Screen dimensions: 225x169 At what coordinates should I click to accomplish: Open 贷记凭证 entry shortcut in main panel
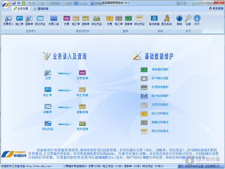48,125
